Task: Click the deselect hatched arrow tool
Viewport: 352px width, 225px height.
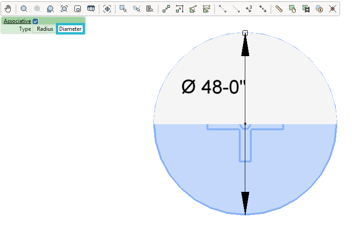Action: (136, 9)
